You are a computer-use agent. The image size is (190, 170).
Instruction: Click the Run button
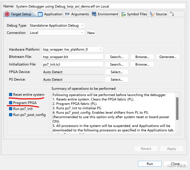pos(150,164)
